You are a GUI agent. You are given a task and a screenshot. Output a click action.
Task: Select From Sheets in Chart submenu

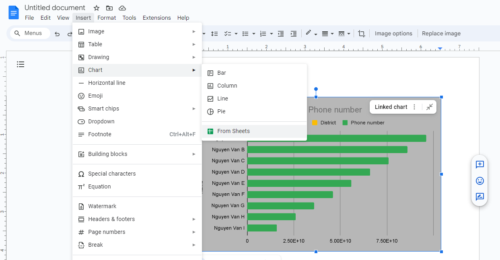[233, 131]
